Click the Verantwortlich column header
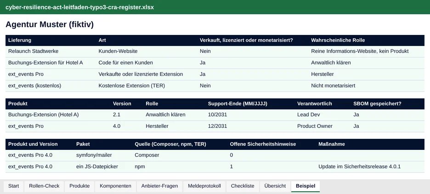Viewport: 430px width, 194px height. (315, 104)
